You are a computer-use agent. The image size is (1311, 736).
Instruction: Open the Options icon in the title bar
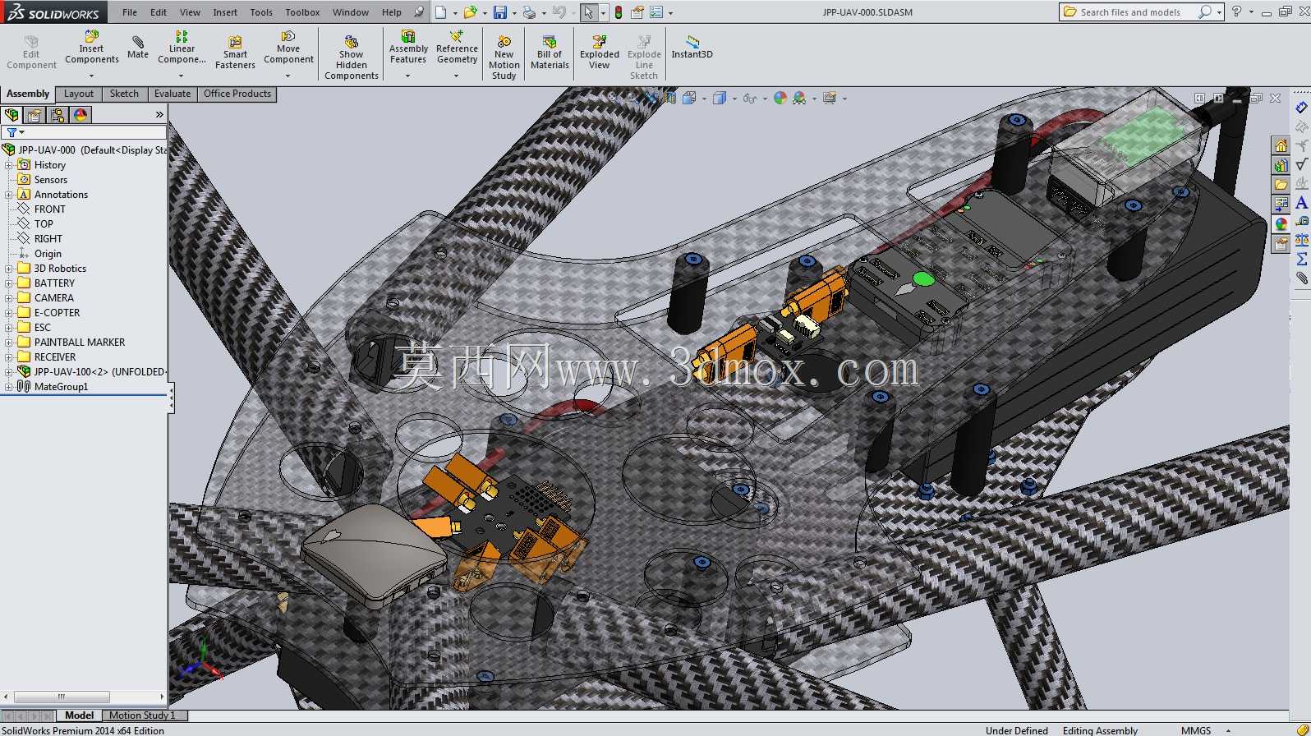click(x=656, y=12)
